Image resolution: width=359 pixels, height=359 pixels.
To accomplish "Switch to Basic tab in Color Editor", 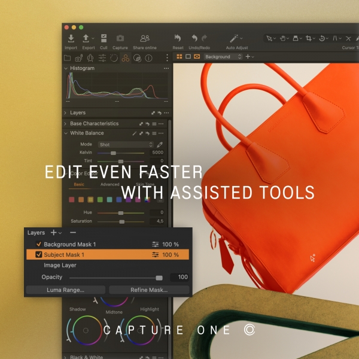I will coord(79,184).
